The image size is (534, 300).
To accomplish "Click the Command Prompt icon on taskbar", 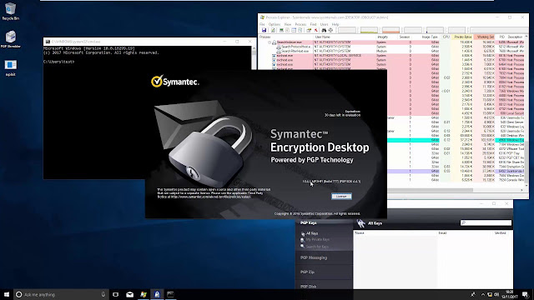I will [170, 294].
